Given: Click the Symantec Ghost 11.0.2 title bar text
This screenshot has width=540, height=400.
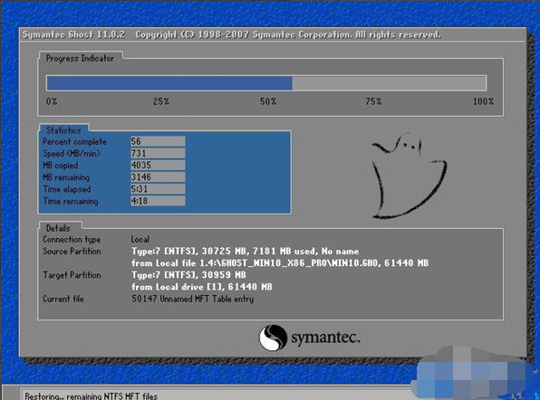Looking at the screenshot, I should (x=73, y=34).
